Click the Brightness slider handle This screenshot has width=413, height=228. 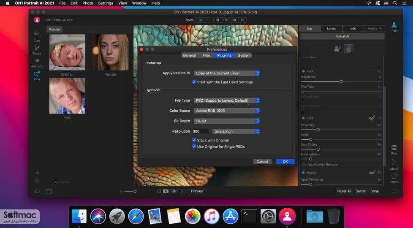tap(341, 81)
